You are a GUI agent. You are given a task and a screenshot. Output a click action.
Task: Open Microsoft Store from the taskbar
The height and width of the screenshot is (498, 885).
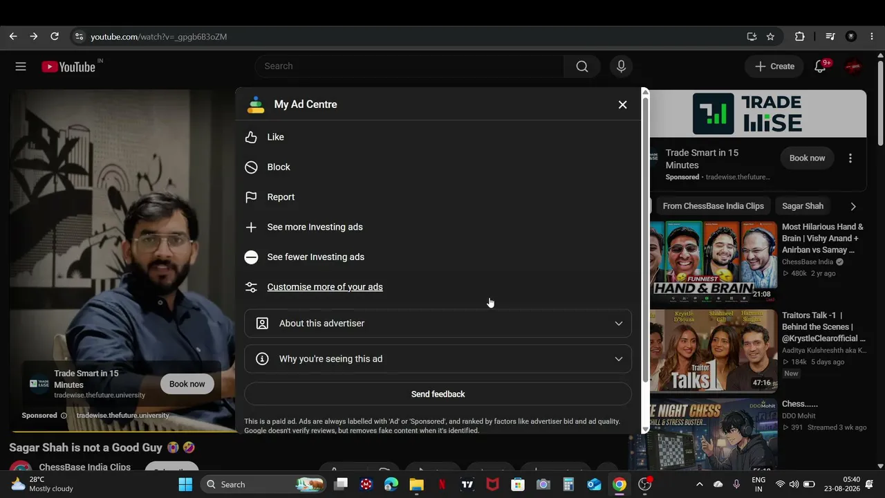(518, 484)
